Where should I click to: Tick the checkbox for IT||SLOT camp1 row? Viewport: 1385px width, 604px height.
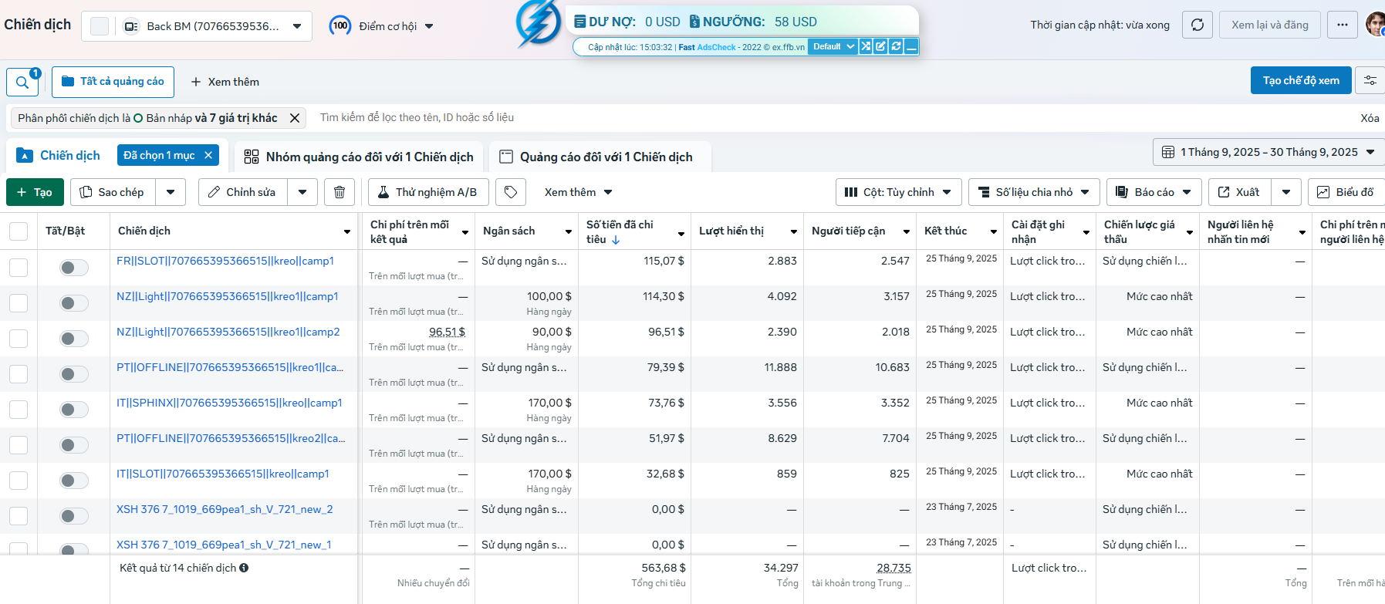coord(19,481)
